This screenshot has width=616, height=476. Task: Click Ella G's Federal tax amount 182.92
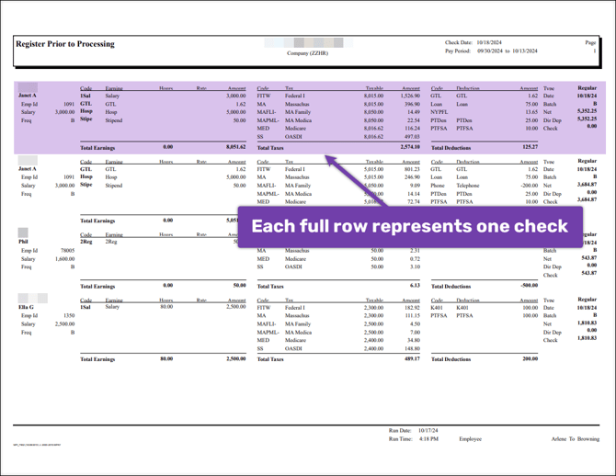coord(413,308)
